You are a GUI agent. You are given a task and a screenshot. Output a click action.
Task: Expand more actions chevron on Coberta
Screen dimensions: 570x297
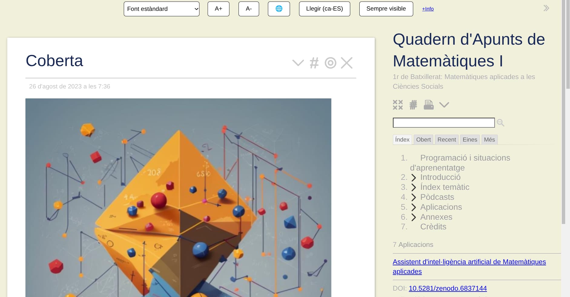tap(298, 63)
